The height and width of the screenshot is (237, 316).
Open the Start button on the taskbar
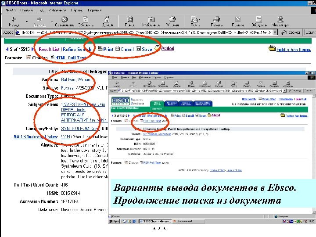point(114,222)
